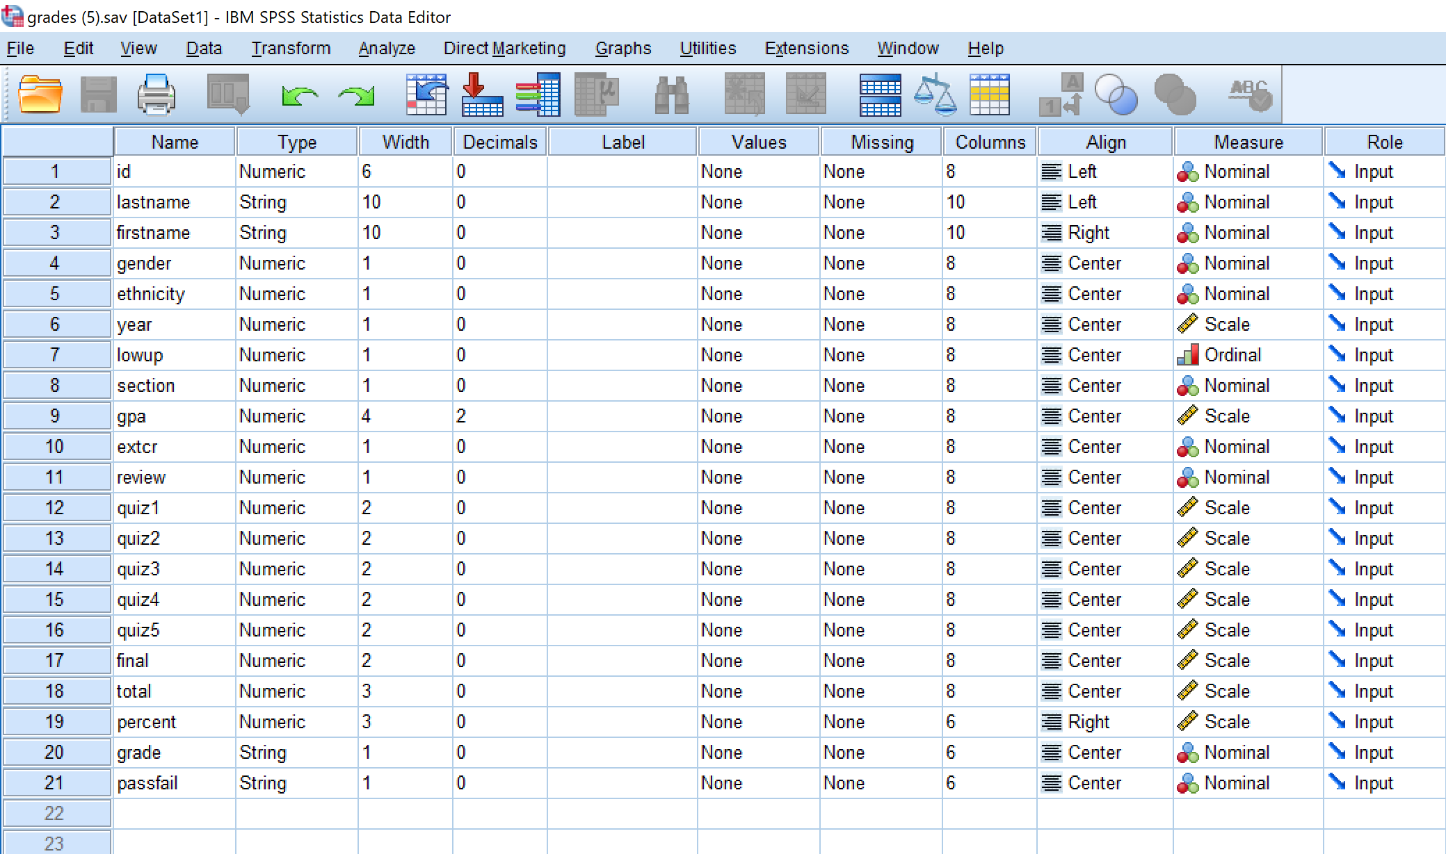Open the Graphs menu
1446x854 pixels.
click(623, 48)
